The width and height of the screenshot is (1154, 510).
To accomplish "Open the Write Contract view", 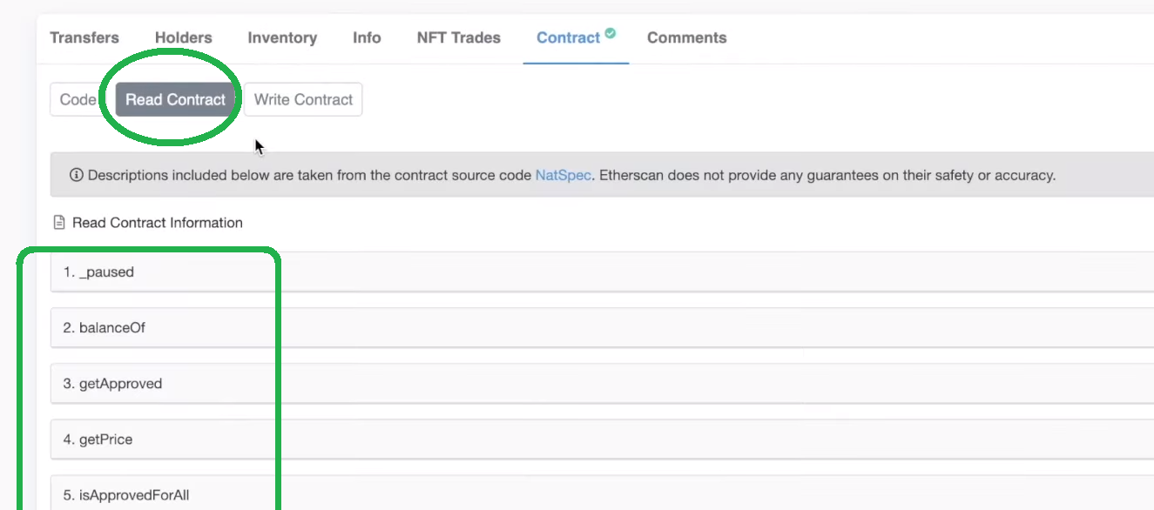I will point(303,99).
